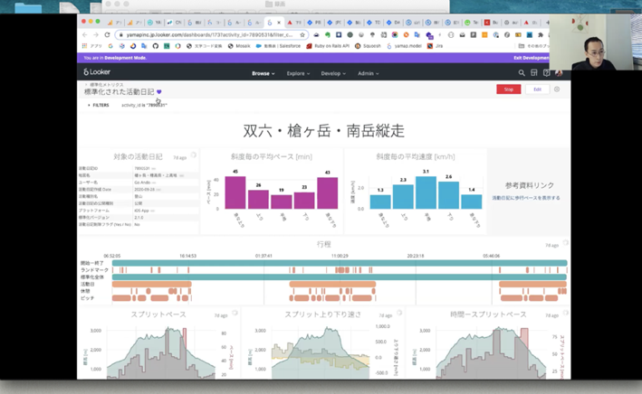The width and height of the screenshot is (642, 394).
Task: Open the Looker help icon
Action: [x=546, y=73]
